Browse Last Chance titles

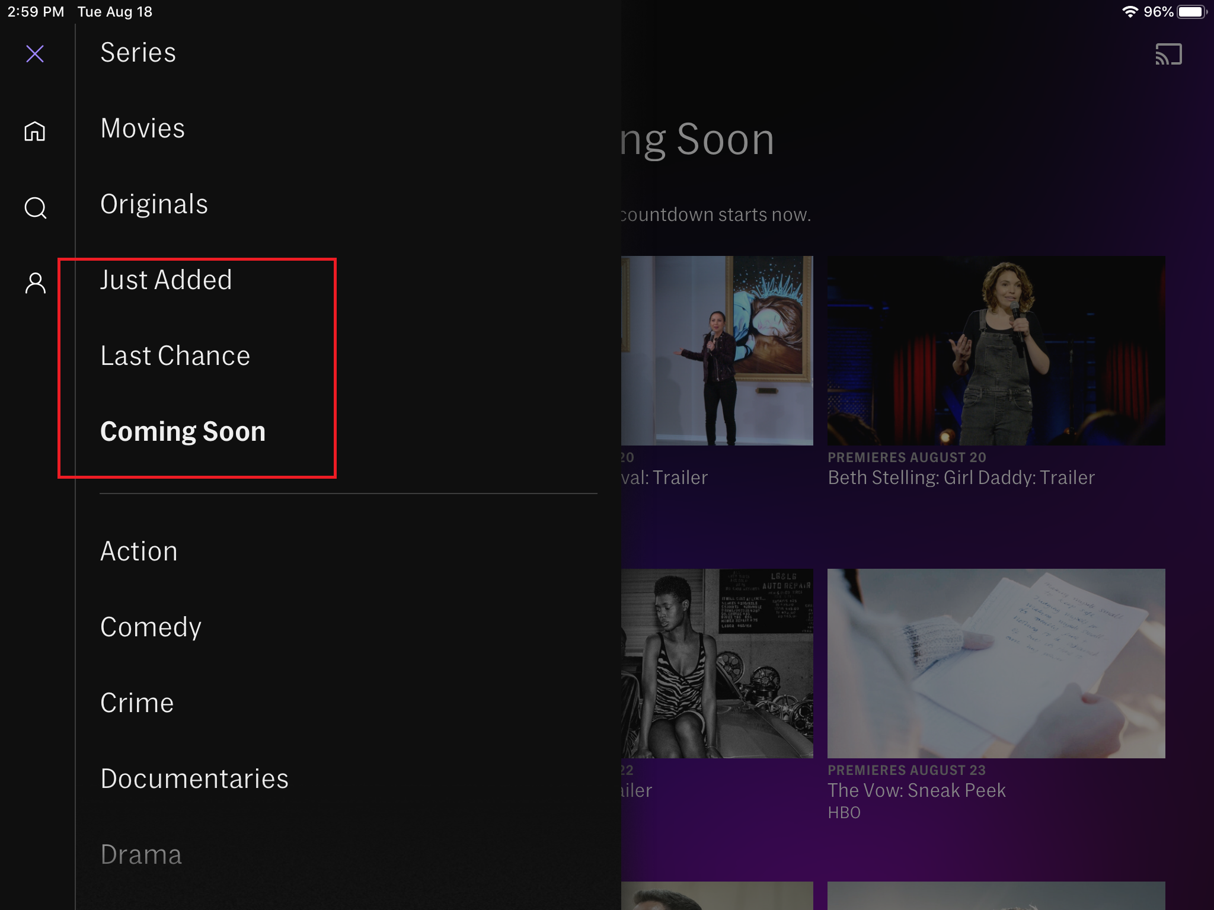coord(175,355)
